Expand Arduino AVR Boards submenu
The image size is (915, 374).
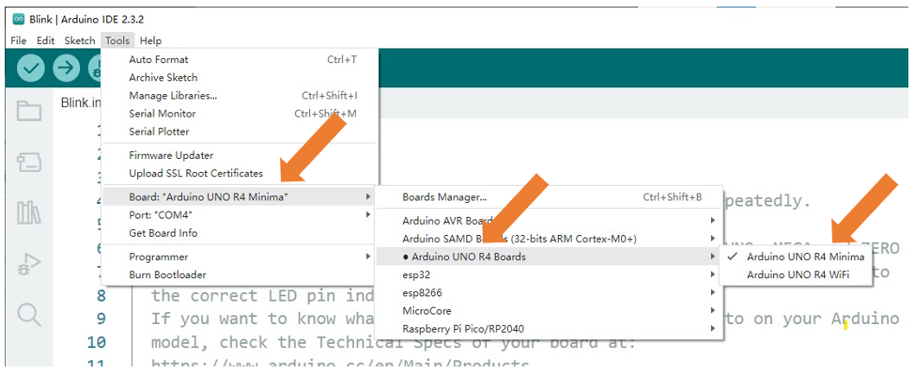[549, 221]
